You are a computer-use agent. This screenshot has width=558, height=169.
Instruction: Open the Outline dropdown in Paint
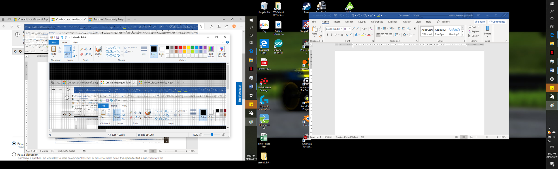(x=131, y=48)
